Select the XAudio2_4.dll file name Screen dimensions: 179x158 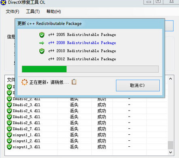pyautogui.click(x=27, y=111)
